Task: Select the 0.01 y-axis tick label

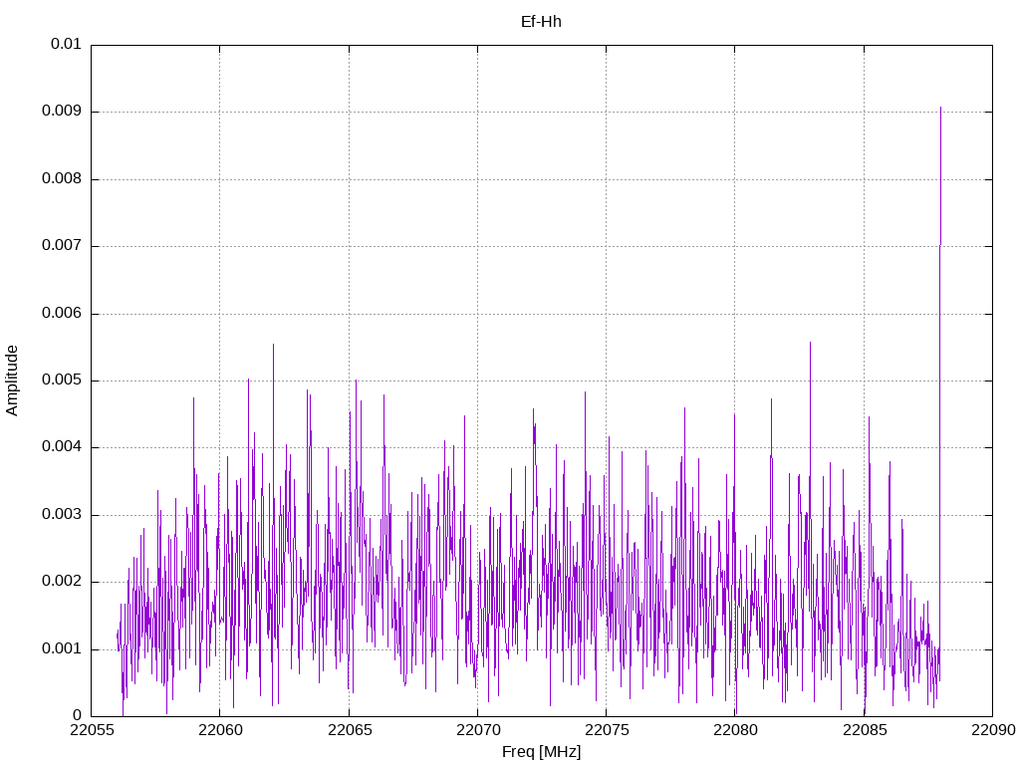Action: (66, 45)
